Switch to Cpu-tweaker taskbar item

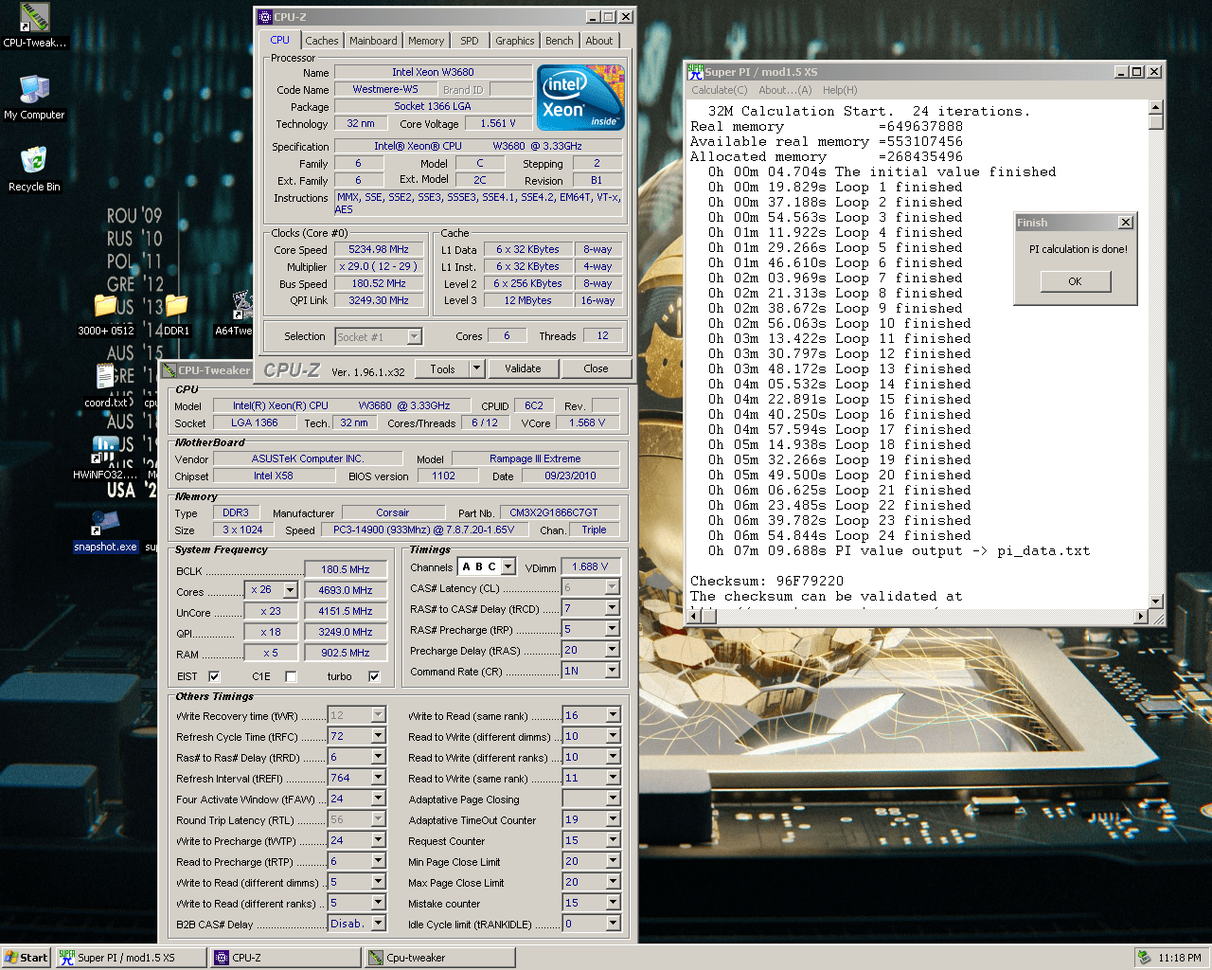coord(440,958)
